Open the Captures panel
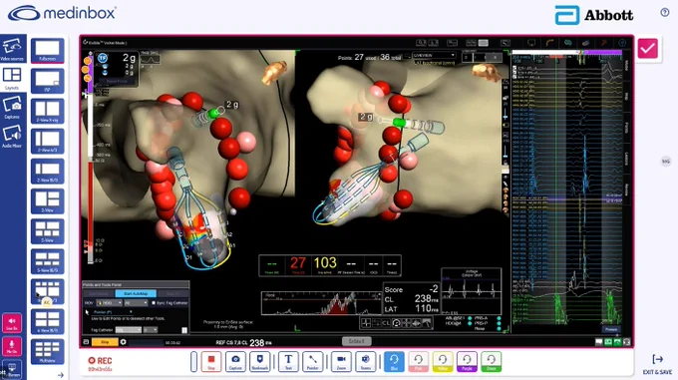678x380 pixels. [x=12, y=108]
